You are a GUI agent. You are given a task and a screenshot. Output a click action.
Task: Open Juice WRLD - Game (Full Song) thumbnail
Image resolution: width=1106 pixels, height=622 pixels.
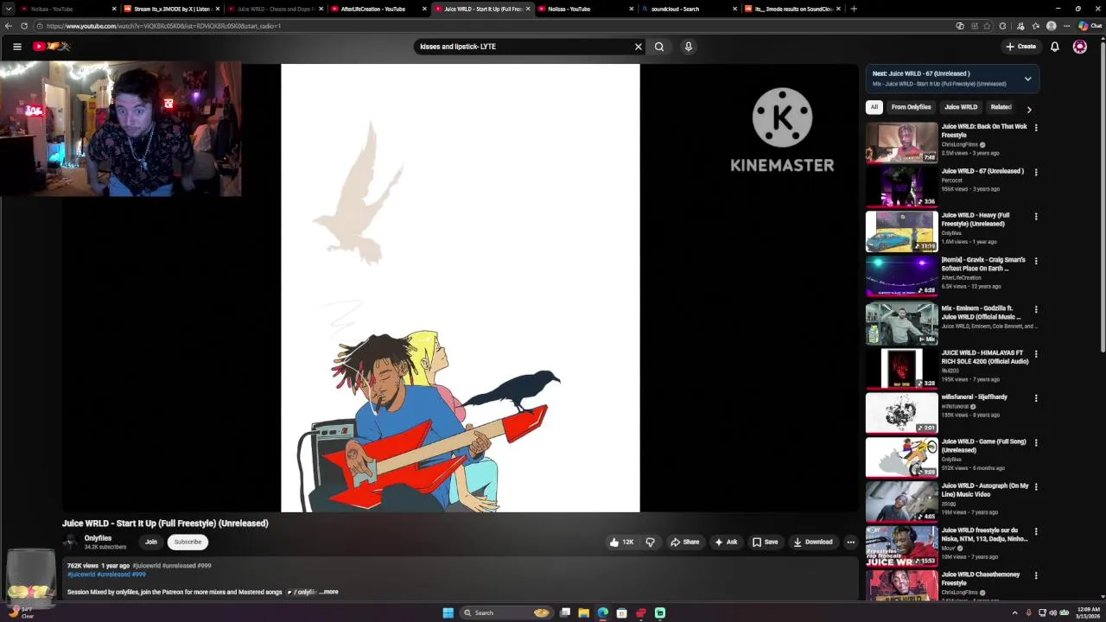point(901,458)
